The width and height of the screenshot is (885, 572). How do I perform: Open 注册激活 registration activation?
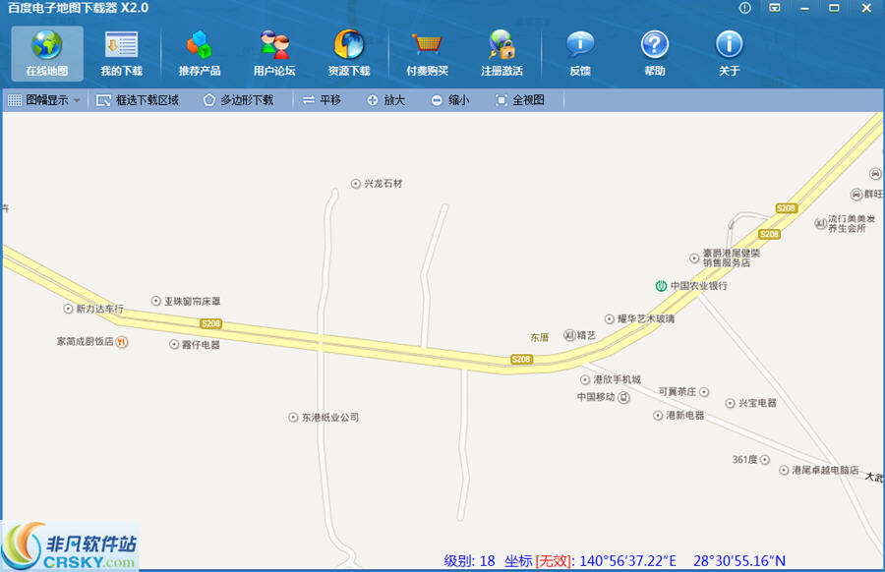coord(501,54)
